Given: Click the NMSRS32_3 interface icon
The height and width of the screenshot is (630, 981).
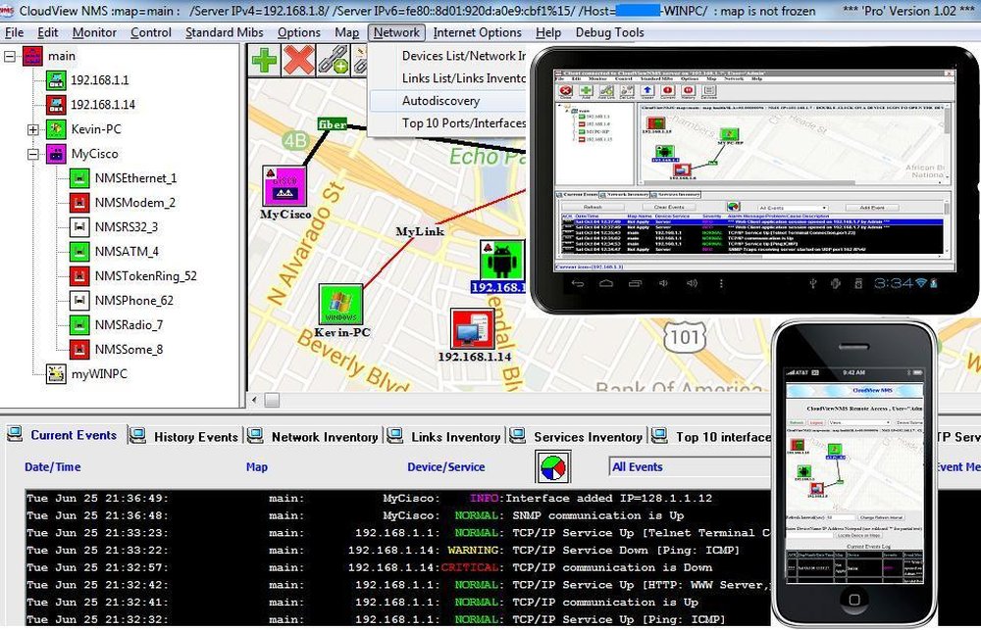Looking at the screenshot, I should (78, 227).
